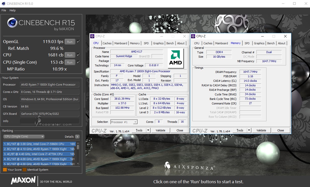Select Mainboard tab in right CPU-Z window
310x187 pixels.
(222, 43)
